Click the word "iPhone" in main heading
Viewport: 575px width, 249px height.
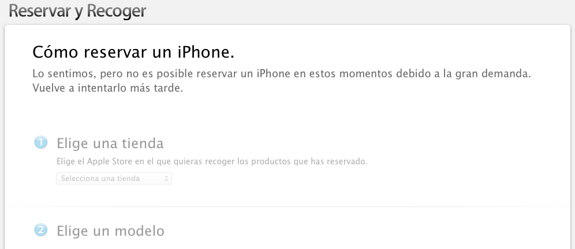(206, 52)
